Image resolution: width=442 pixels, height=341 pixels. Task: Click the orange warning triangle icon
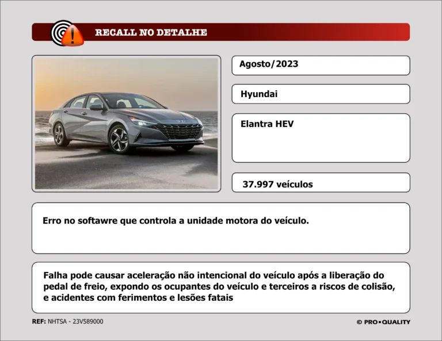pos(73,37)
